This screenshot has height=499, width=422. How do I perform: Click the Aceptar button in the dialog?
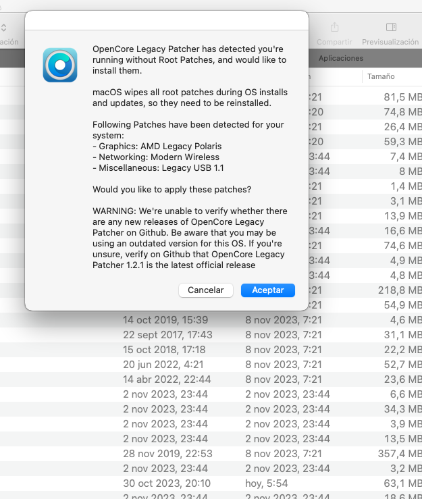click(267, 290)
